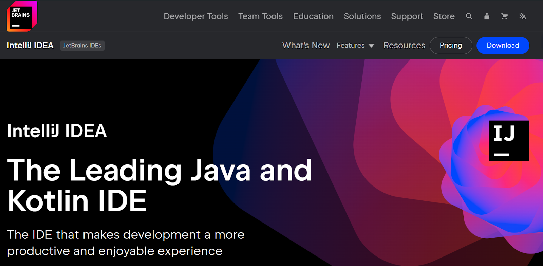The height and width of the screenshot is (266, 543).
Task: Open the Solutions menu
Action: coord(362,16)
